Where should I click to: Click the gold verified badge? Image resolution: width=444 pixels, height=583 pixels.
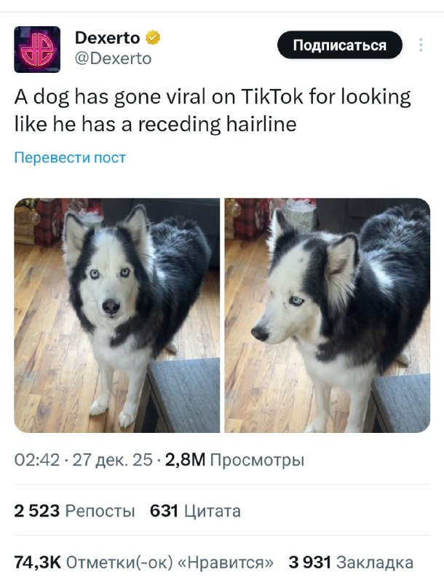153,38
